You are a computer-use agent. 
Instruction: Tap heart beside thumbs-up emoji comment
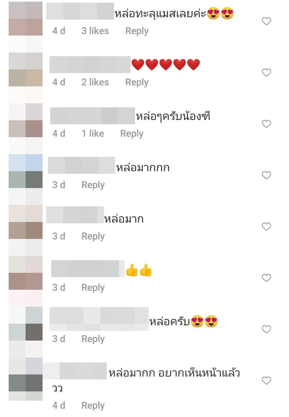(x=266, y=278)
